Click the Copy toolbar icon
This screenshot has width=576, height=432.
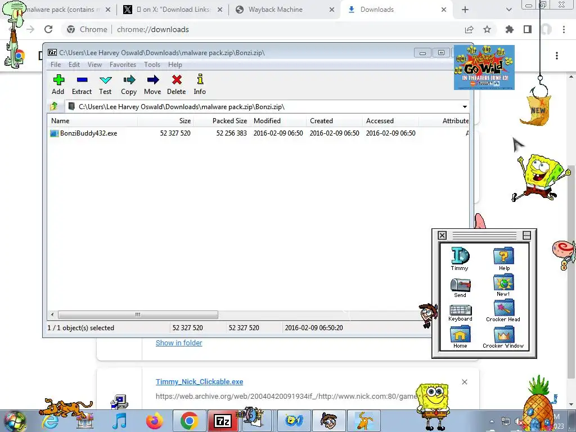(129, 84)
